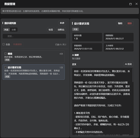Focus the 搜索 input field

pyautogui.click(x=34, y=36)
